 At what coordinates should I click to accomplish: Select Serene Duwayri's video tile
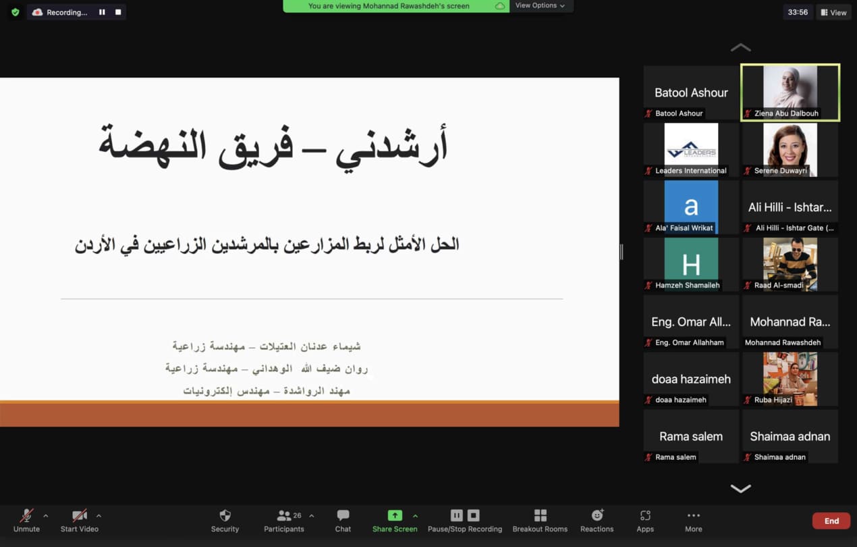point(790,150)
